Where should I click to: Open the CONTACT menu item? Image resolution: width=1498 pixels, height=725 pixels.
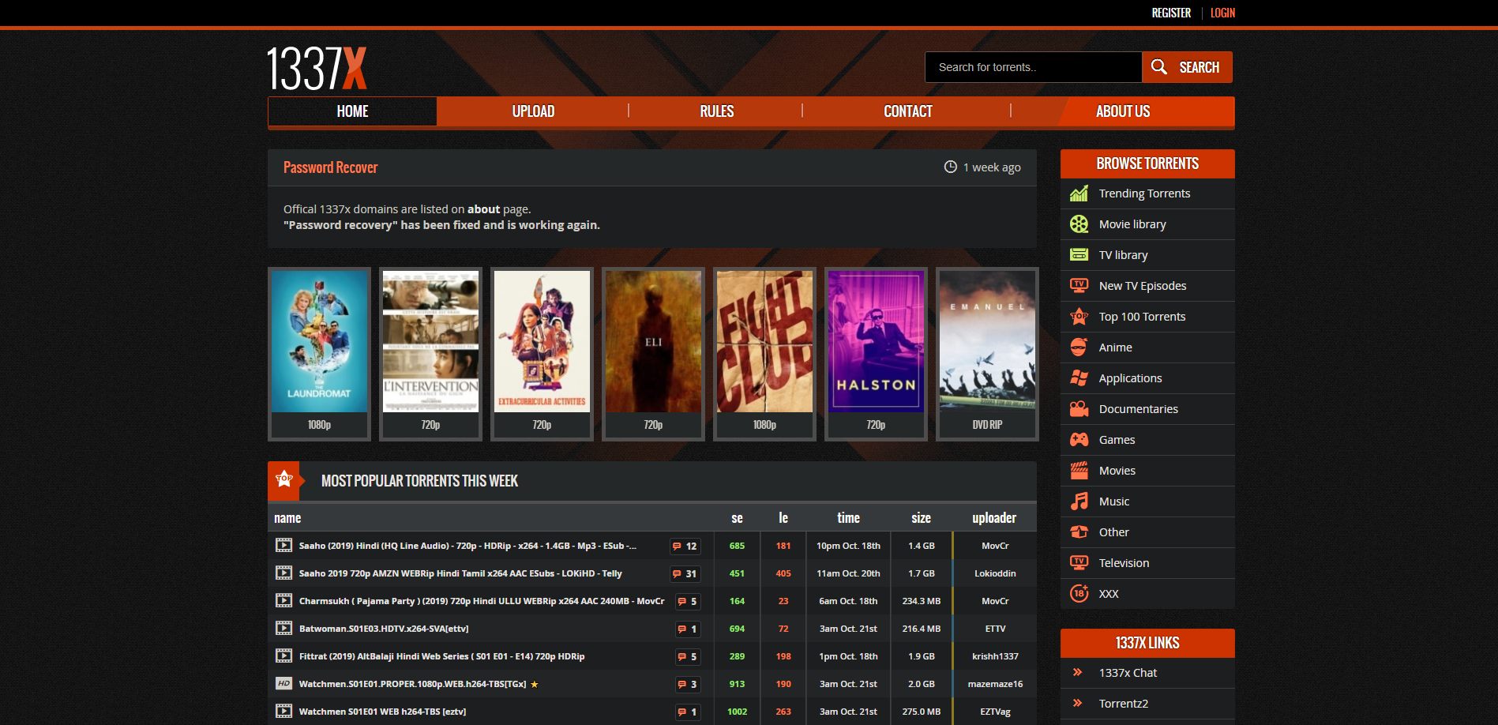click(907, 111)
